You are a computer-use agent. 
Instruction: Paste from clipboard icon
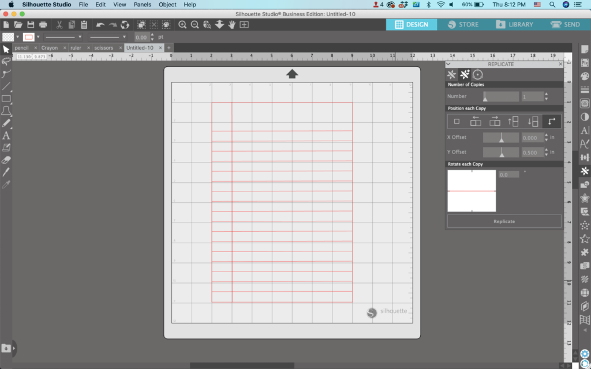(84, 25)
